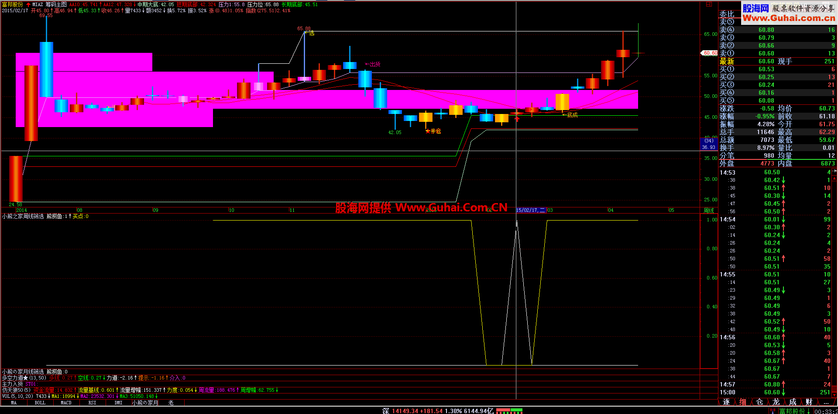Click the red antenna connection status icon
Image resolution: width=838 pixels, height=414 pixels.
tap(773, 411)
